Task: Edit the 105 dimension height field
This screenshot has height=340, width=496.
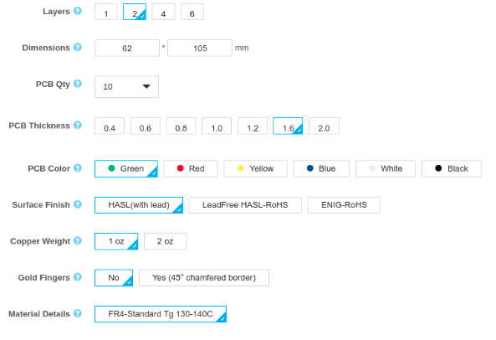Action: click(x=200, y=48)
